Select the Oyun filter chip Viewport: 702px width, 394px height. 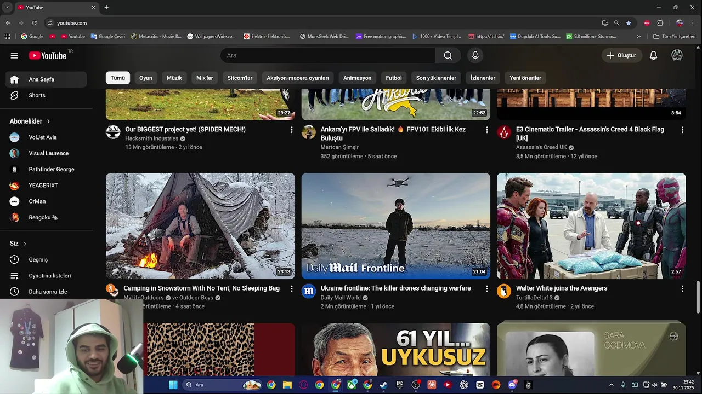(146, 78)
